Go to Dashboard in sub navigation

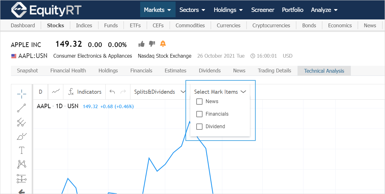tap(23, 25)
